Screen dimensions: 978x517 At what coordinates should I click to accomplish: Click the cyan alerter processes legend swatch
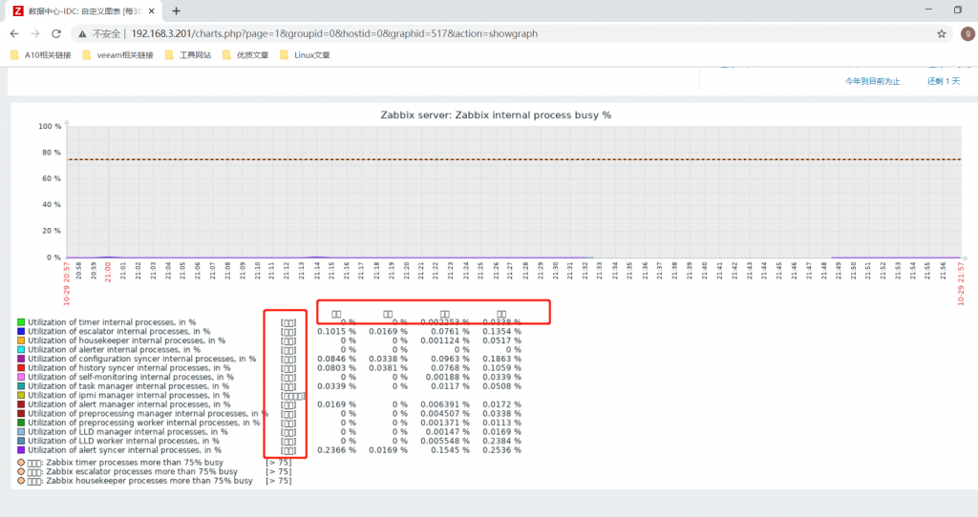tap(21, 349)
